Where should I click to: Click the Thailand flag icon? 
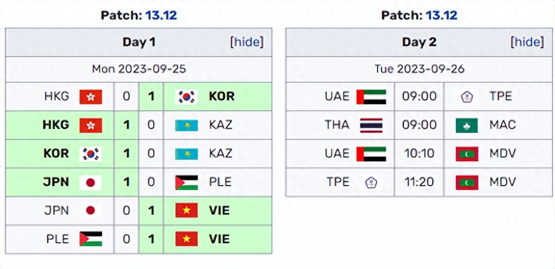coord(371,125)
